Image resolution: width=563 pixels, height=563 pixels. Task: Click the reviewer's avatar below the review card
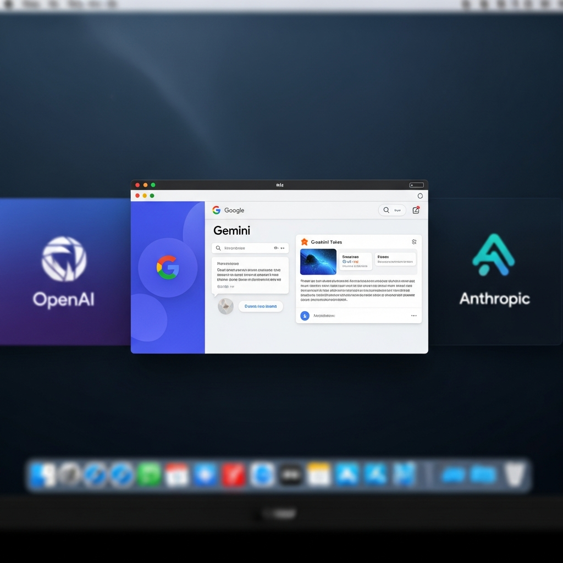[x=225, y=306]
